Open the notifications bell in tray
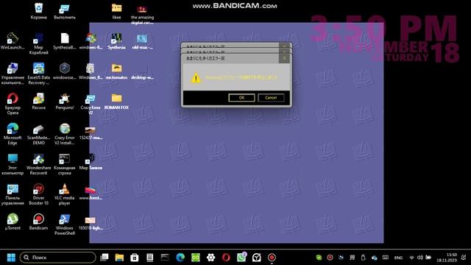This screenshot has width=471, height=265. [464, 258]
